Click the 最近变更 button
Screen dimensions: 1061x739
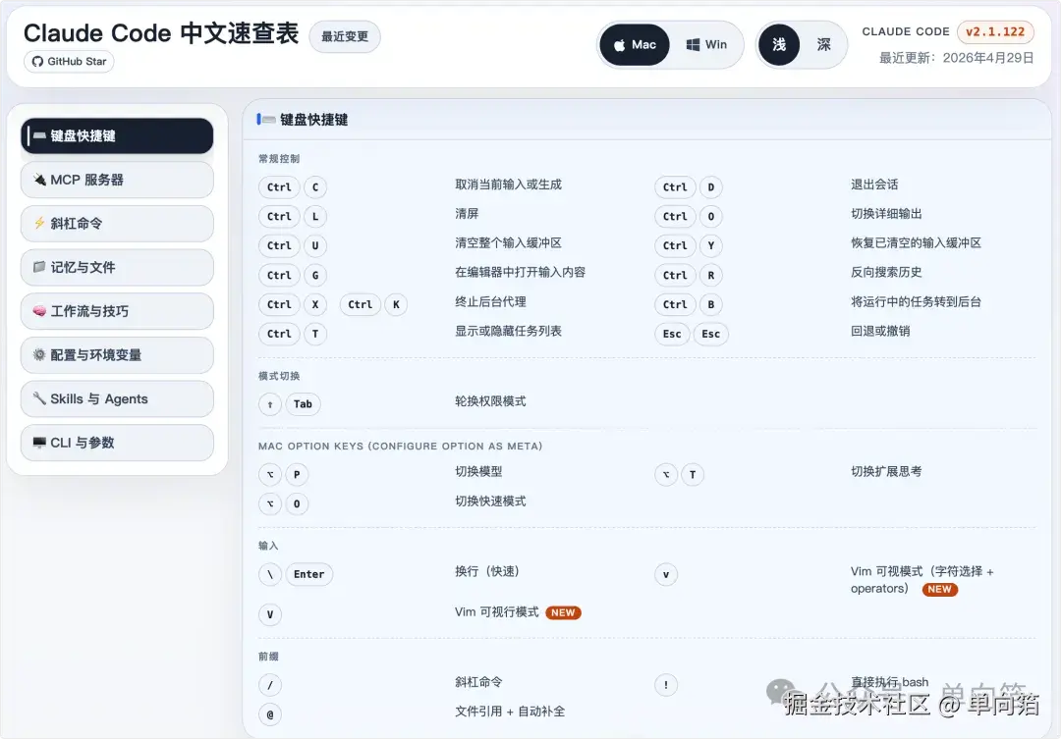coord(345,36)
